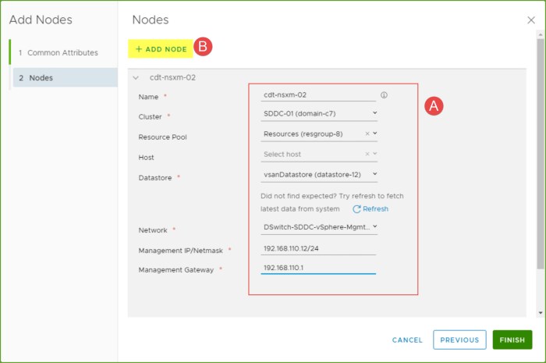Clear the Resource Pool selection with X
The height and width of the screenshot is (363, 546).
click(367, 133)
